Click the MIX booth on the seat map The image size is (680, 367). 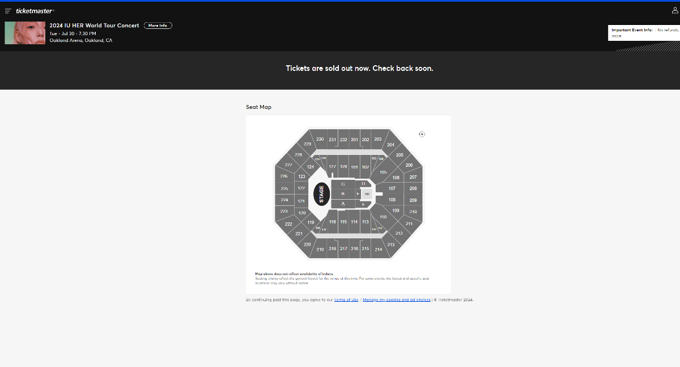click(367, 194)
